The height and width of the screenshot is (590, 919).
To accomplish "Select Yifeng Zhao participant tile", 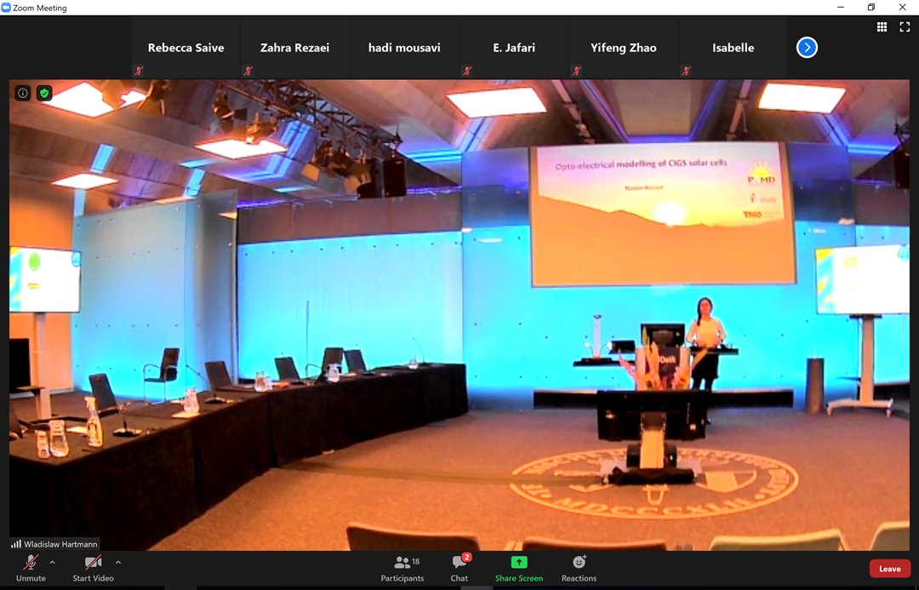I will pos(624,48).
